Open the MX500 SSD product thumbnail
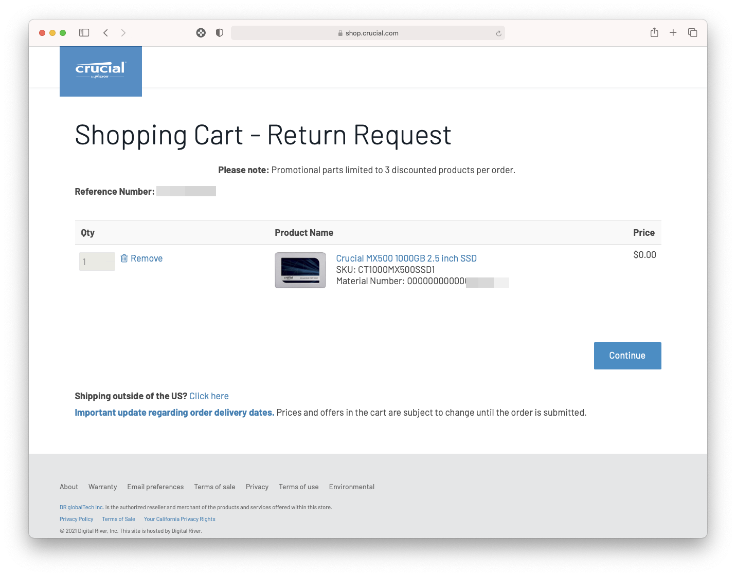The image size is (736, 576). pyautogui.click(x=300, y=270)
